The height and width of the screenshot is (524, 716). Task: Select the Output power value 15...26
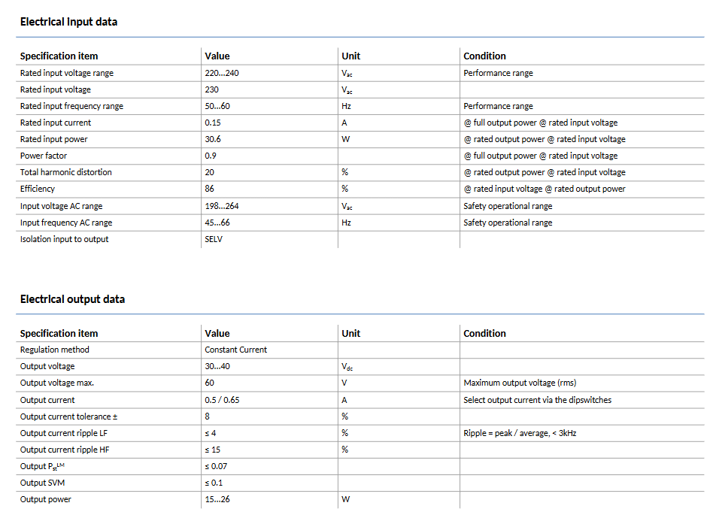(217, 499)
